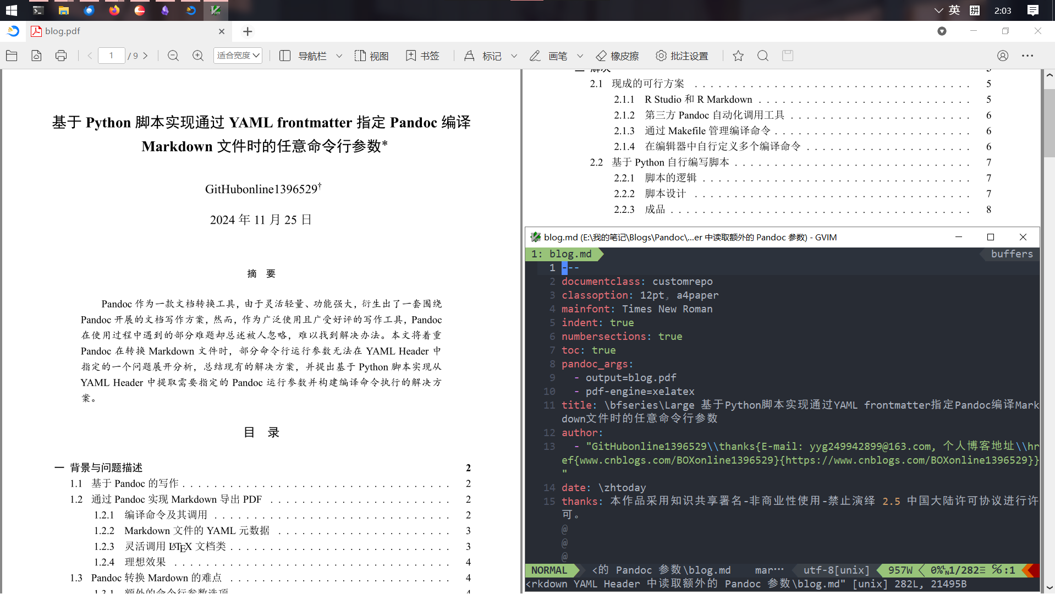Select the 画笔 pen tool
This screenshot has width=1055, height=594.
(548, 56)
